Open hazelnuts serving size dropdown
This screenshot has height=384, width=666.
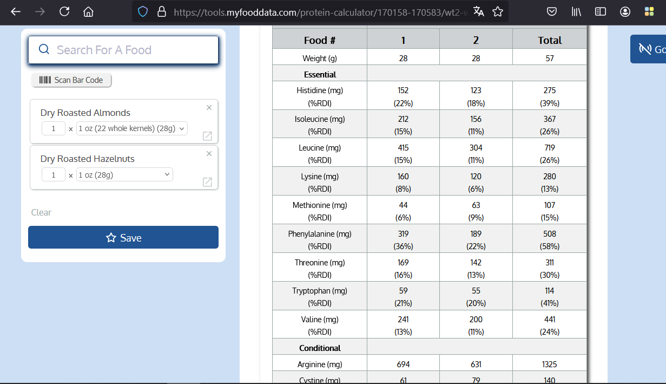124,175
